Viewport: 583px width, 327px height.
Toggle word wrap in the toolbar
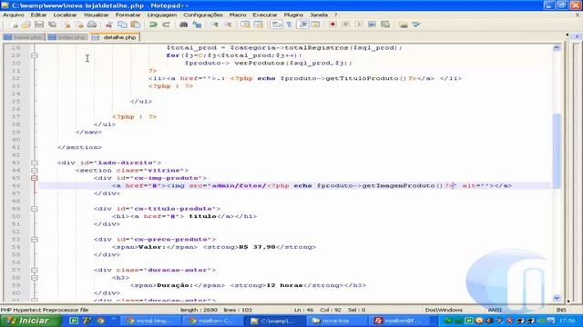click(x=276, y=25)
